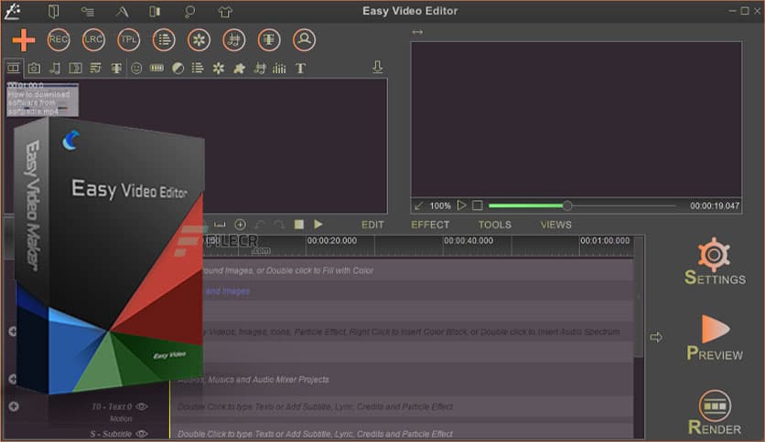The width and height of the screenshot is (765, 442).
Task: Select the audio spectrum bars icon
Action: tap(280, 68)
